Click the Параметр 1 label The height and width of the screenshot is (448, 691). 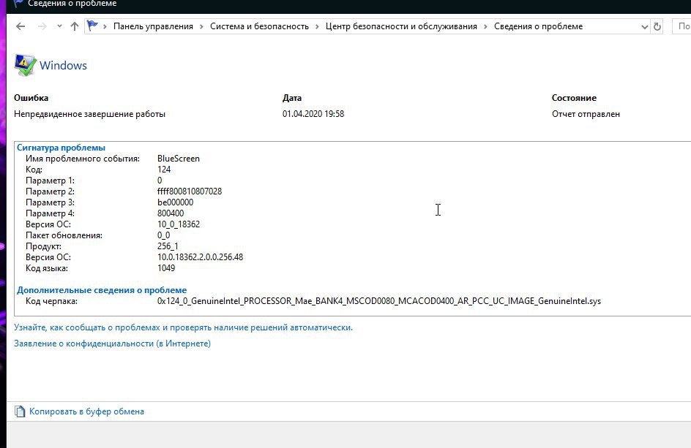click(x=50, y=181)
